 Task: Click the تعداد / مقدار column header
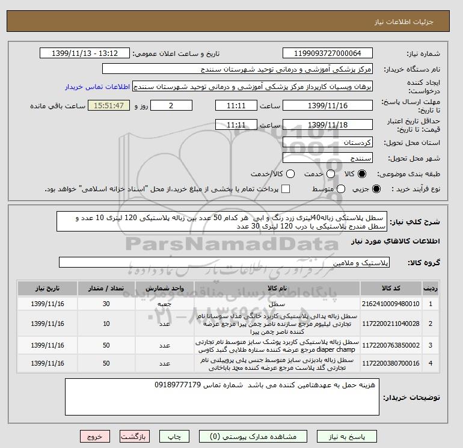coord(106,288)
